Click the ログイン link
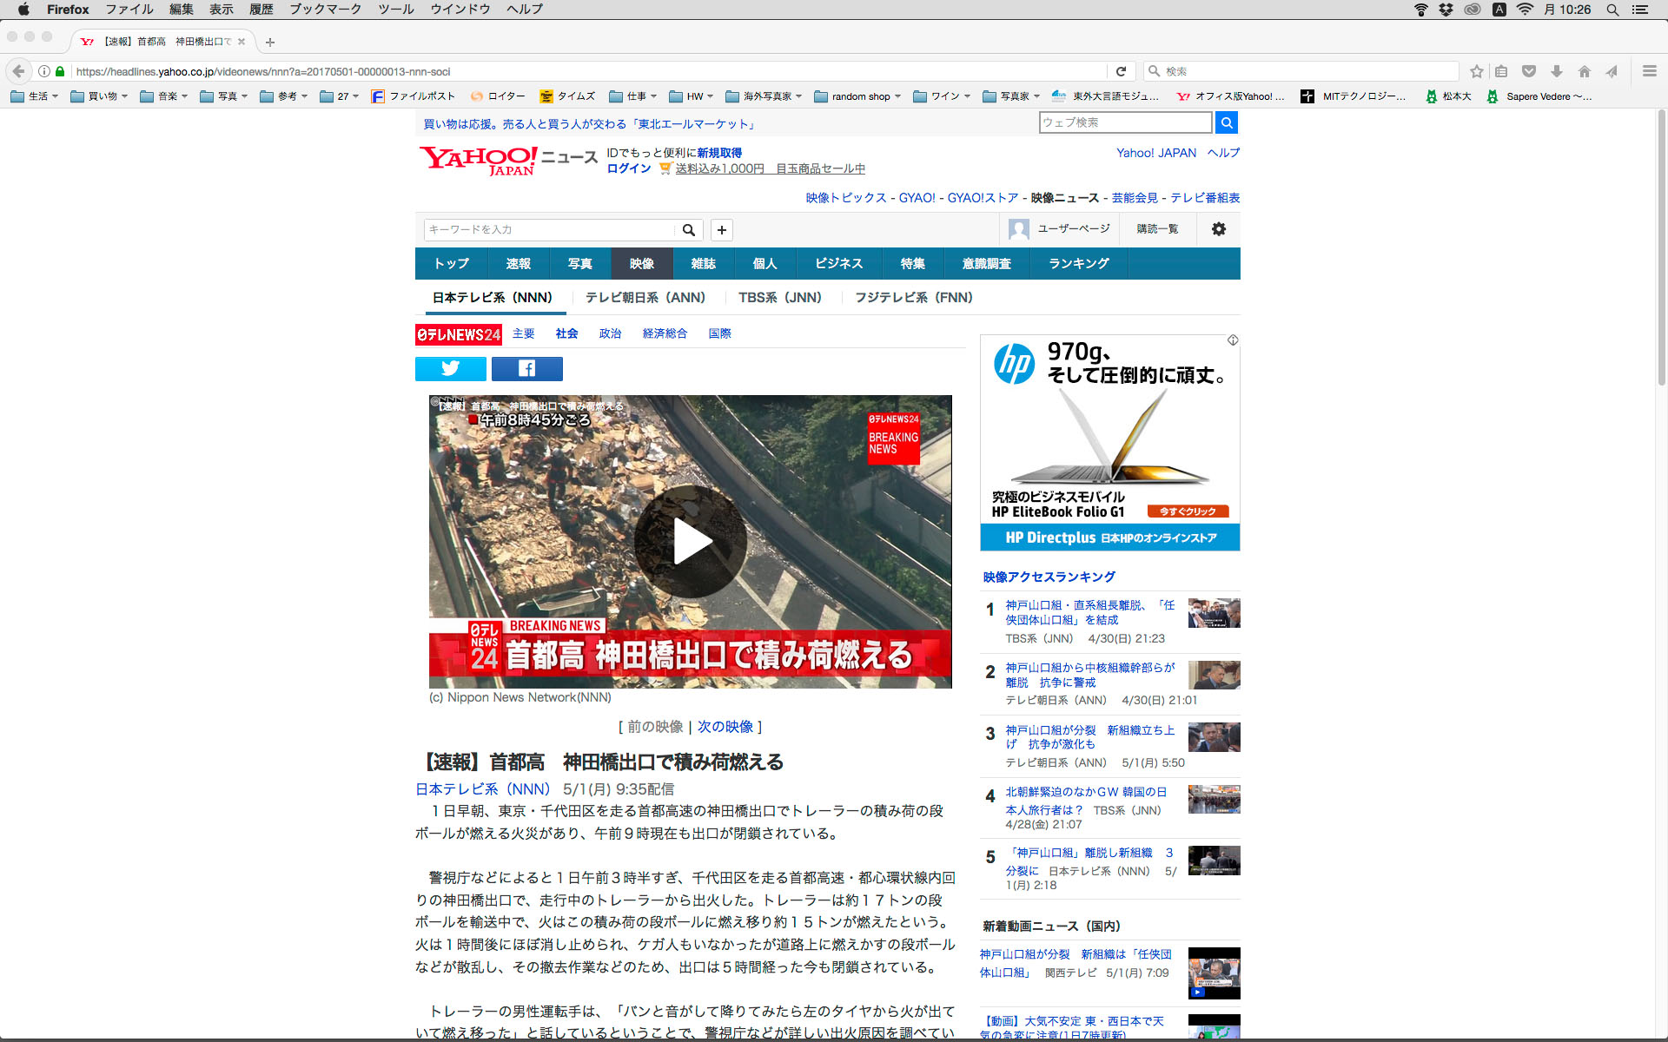This screenshot has height=1042, width=1668. point(628,168)
